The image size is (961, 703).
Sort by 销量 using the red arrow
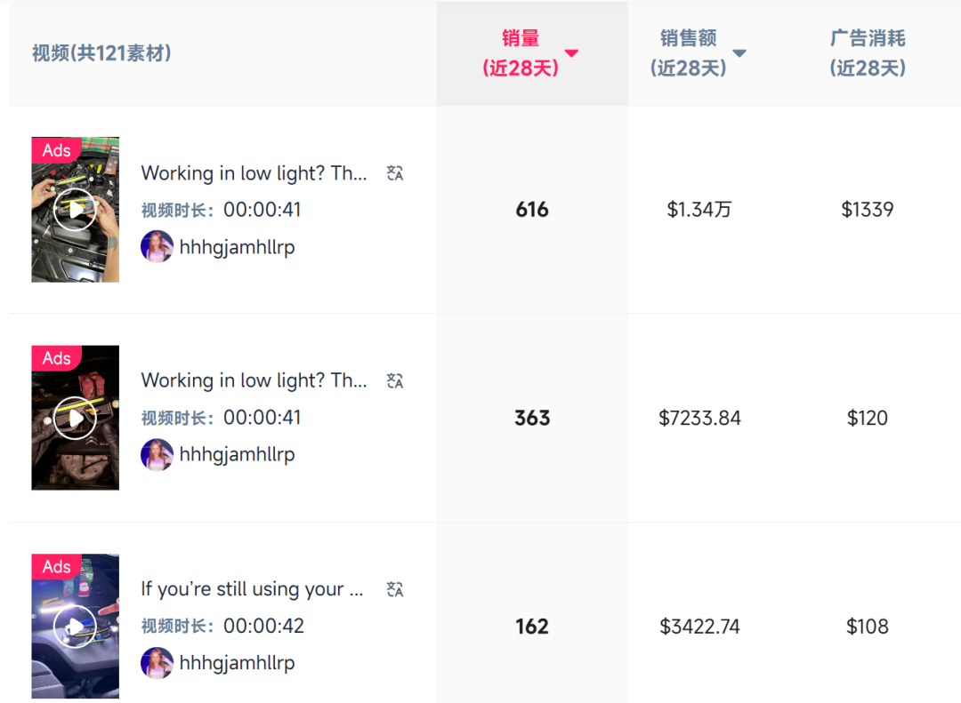pos(571,53)
